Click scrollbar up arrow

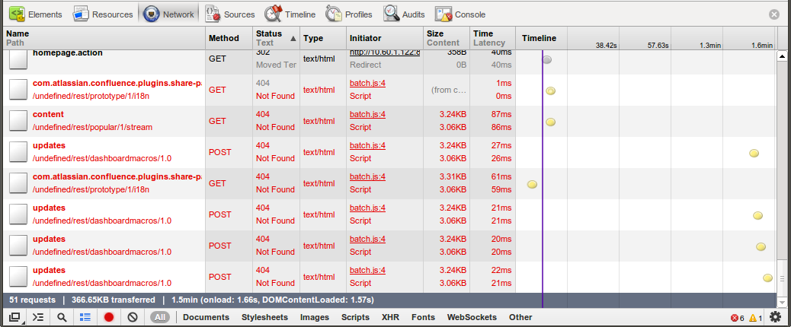[x=783, y=56]
